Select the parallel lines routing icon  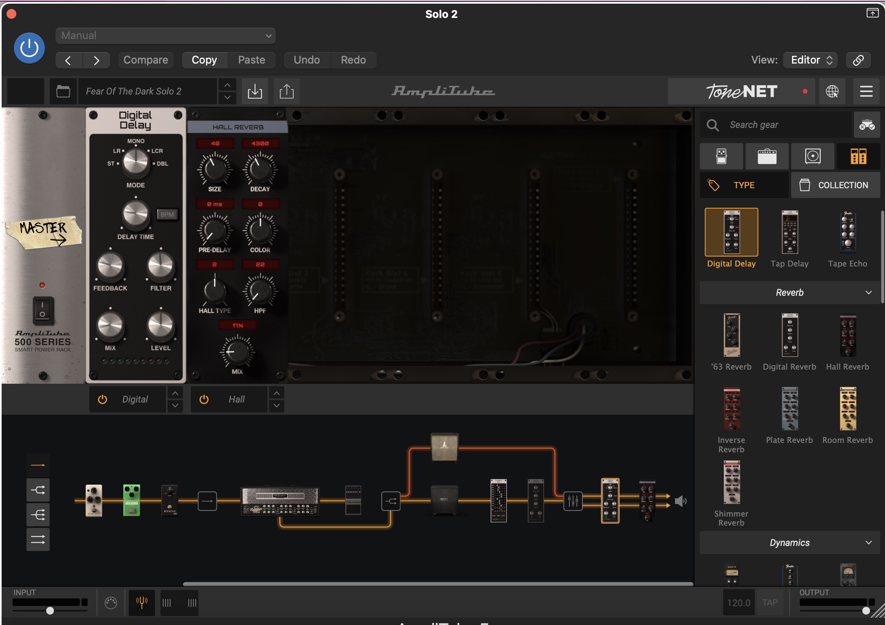[38, 539]
